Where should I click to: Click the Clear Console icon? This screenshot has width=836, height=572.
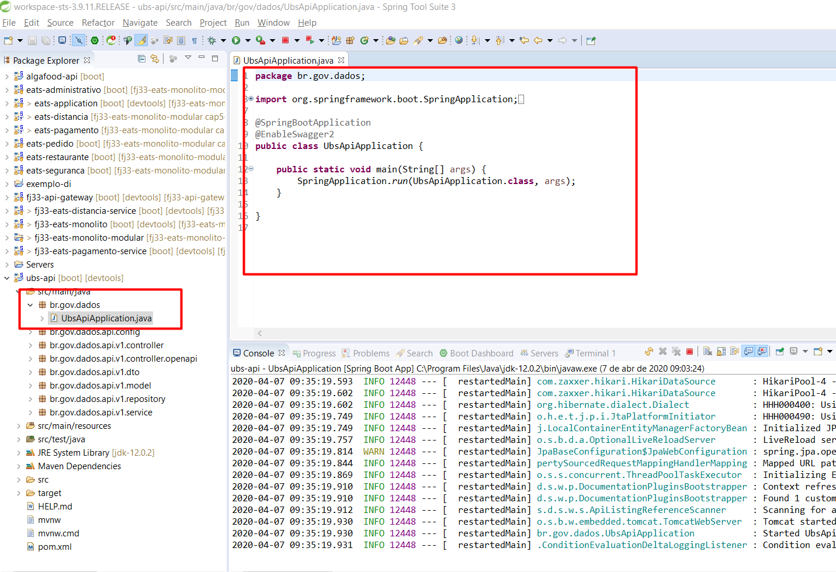707,352
